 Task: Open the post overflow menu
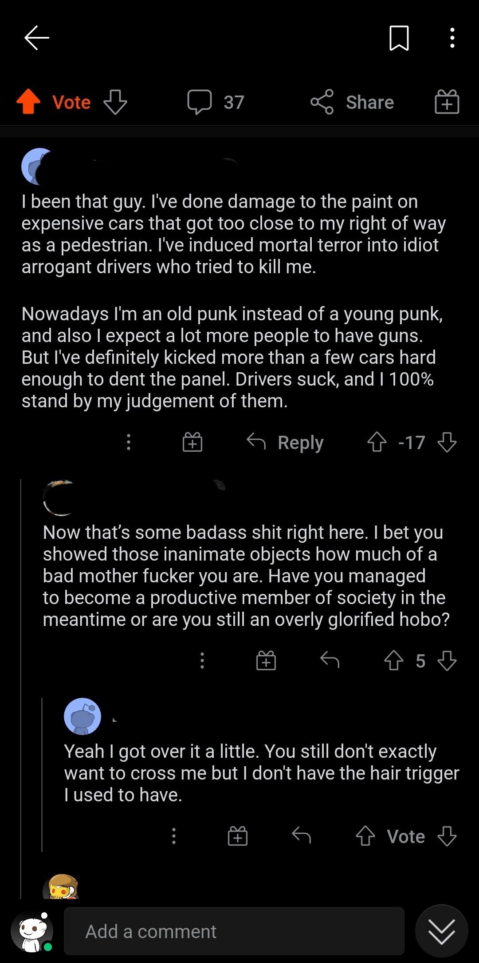[452, 38]
